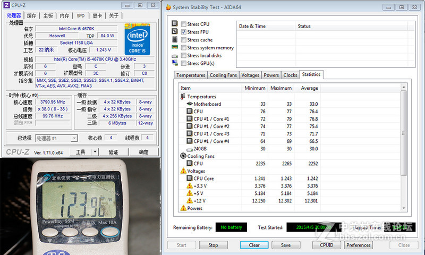Click the 240GB drive icon in list

190,149
